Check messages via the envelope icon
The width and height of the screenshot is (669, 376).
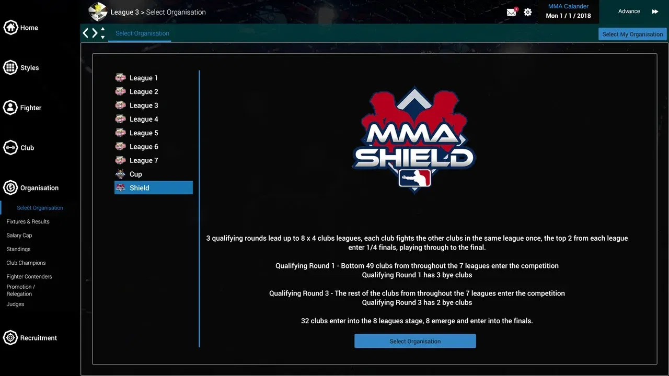point(511,11)
